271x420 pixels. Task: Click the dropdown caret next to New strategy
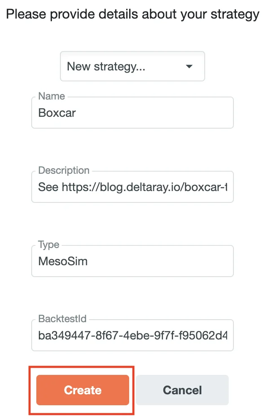pos(189,66)
